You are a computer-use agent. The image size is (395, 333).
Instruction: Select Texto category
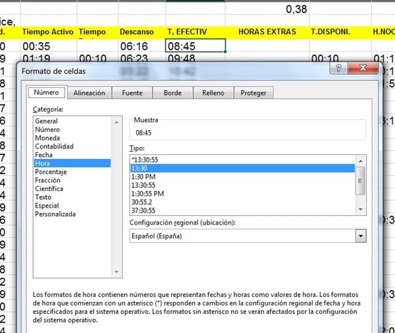(x=72, y=197)
